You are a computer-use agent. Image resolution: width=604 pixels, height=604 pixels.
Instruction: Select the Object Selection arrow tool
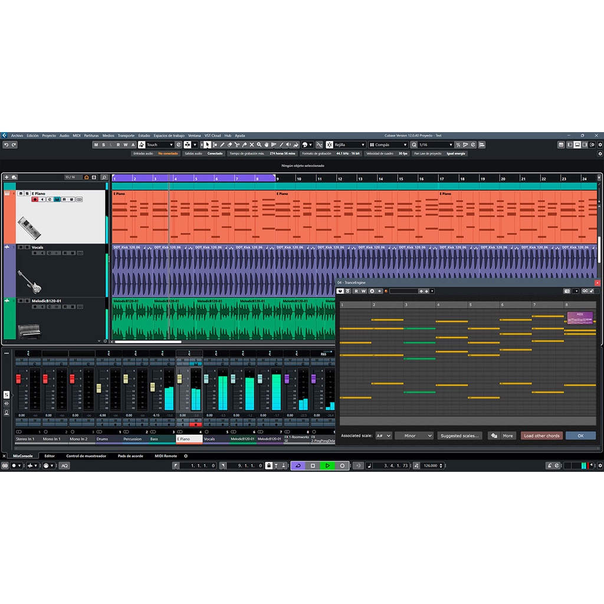tap(208, 145)
